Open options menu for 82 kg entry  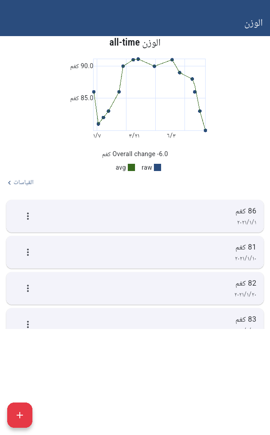point(27,288)
